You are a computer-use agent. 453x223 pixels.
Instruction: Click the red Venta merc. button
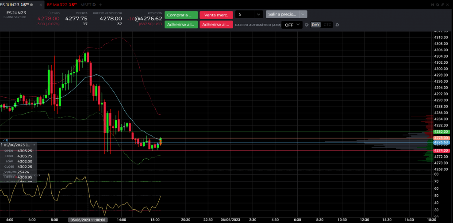(x=216, y=15)
